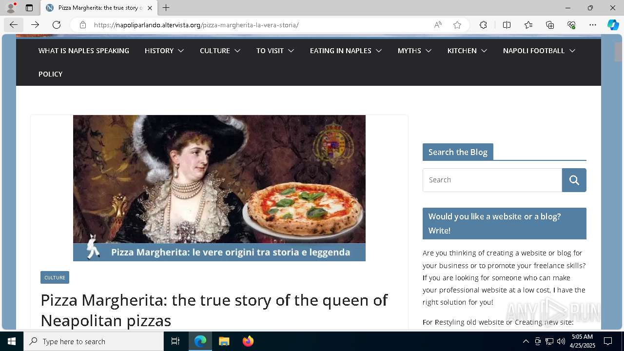The image size is (624, 351).
Task: Click the Search the Blog heading
Action: [x=458, y=152]
